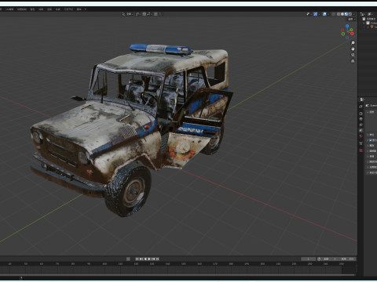Open the View Layer properties tab icon

click(361, 125)
